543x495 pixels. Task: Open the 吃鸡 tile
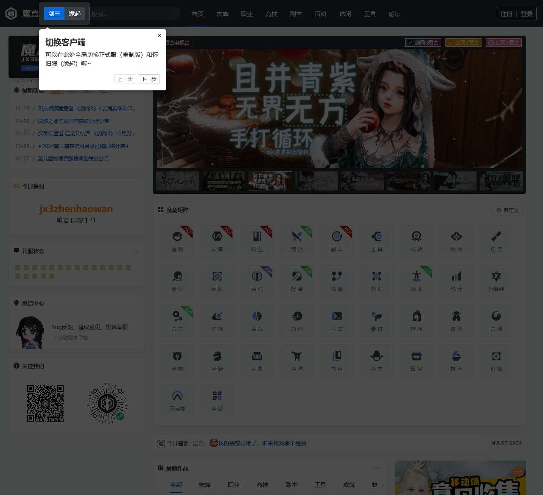[x=217, y=320]
